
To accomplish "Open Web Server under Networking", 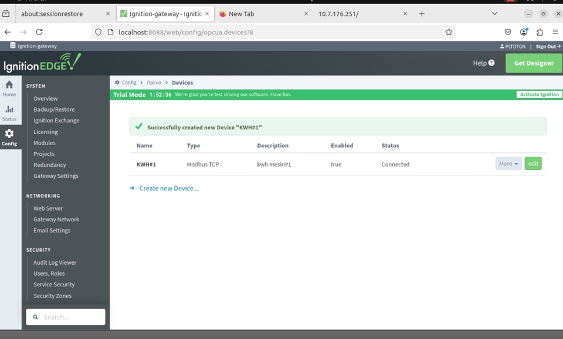I will (x=48, y=208).
